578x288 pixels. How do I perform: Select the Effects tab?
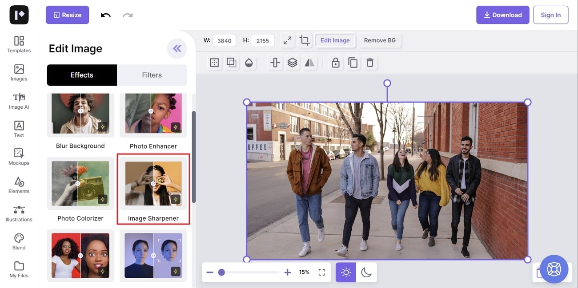pyautogui.click(x=82, y=75)
